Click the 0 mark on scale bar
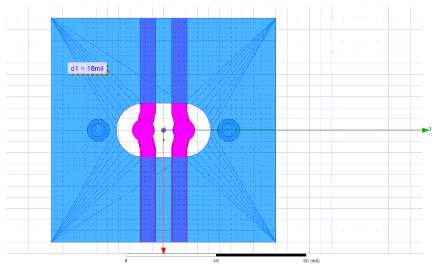 [126, 261]
